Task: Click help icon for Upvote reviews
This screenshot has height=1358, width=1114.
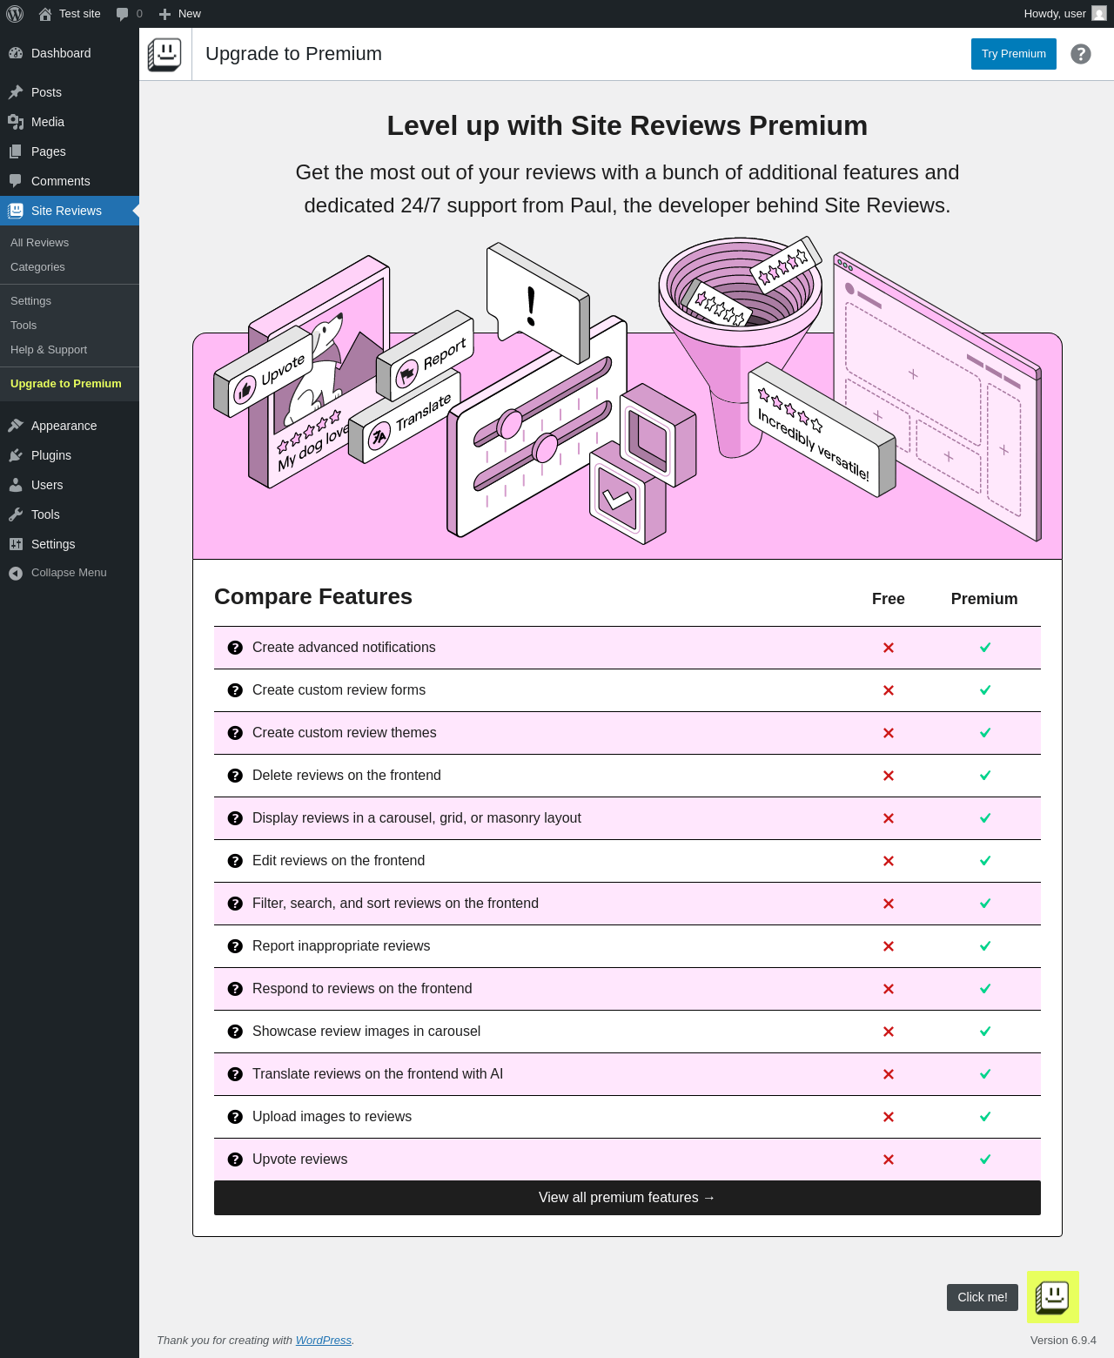Action: click(235, 1160)
